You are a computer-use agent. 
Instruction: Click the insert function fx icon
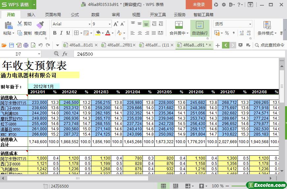click(65, 54)
